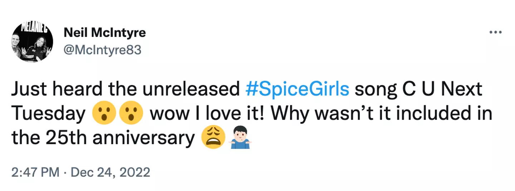
Task: Click the Dec 24, 2022 date
Action: click(x=110, y=172)
